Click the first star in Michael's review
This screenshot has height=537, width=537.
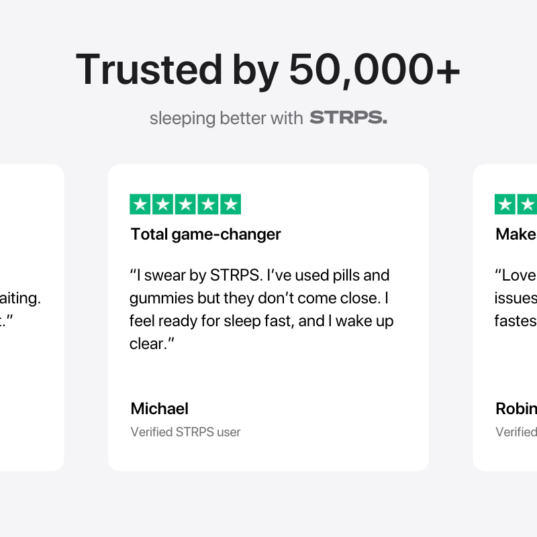pos(140,204)
